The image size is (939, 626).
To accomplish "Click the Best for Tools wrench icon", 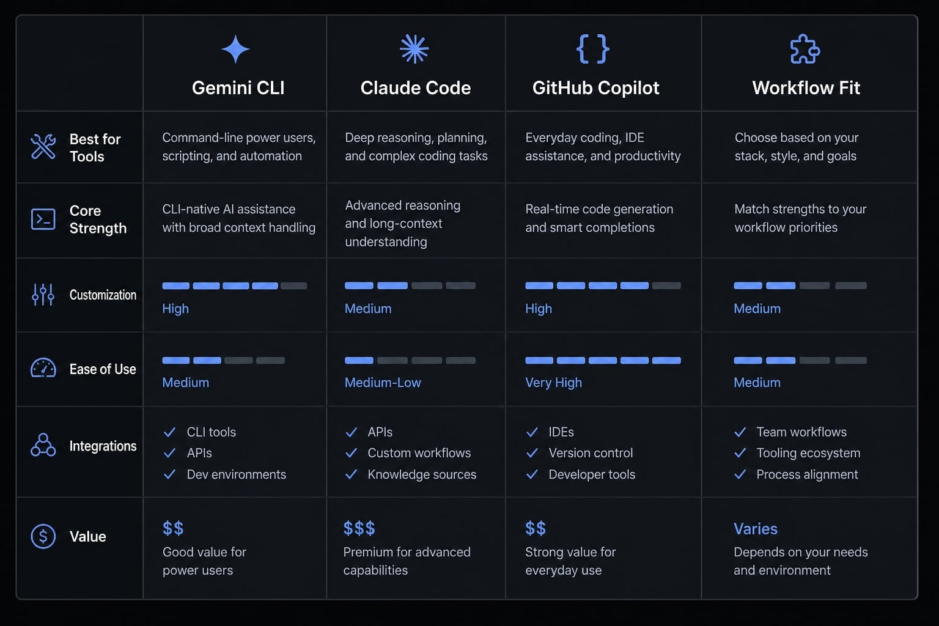I will click(43, 147).
